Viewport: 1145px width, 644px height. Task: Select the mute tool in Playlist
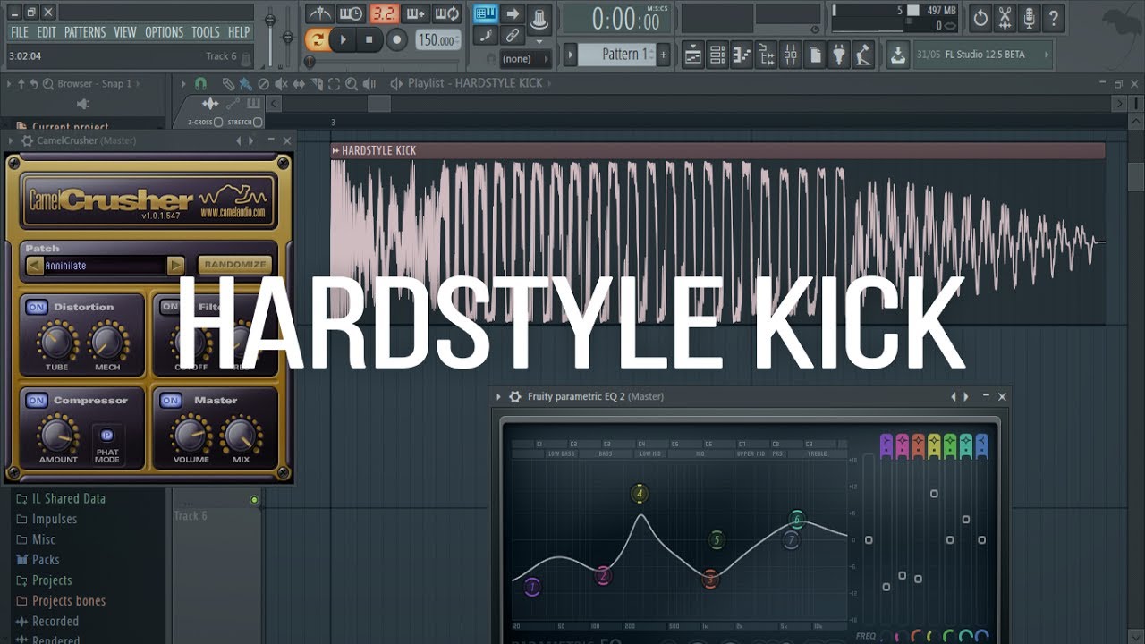[x=281, y=83]
